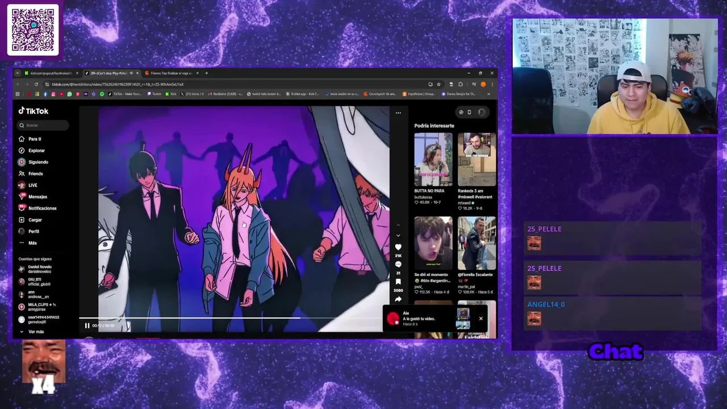Viewport: 727px width, 409px height.
Task: Open ann andreaa__an account
Action: 34,294
